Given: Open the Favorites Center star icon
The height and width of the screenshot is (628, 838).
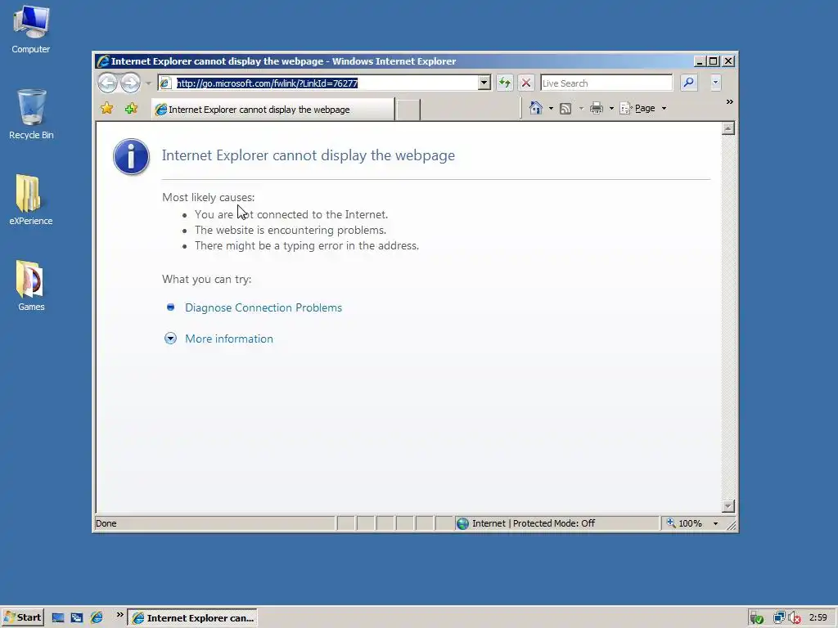Looking at the screenshot, I should [x=107, y=109].
